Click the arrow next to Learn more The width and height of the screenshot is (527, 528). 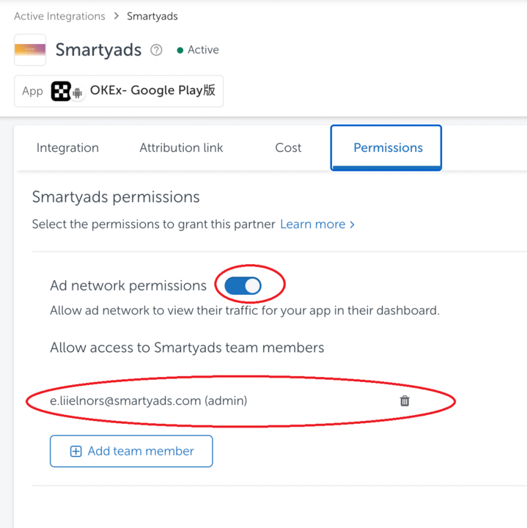pos(353,224)
